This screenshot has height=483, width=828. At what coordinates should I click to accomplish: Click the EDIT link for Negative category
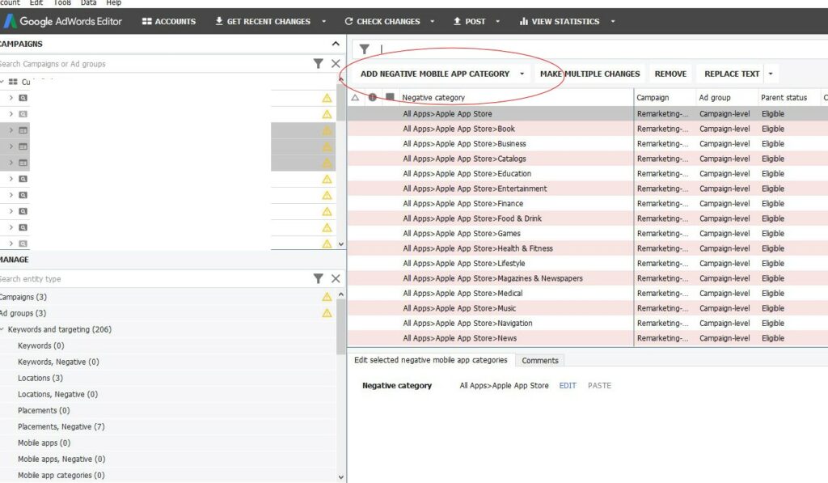click(568, 386)
